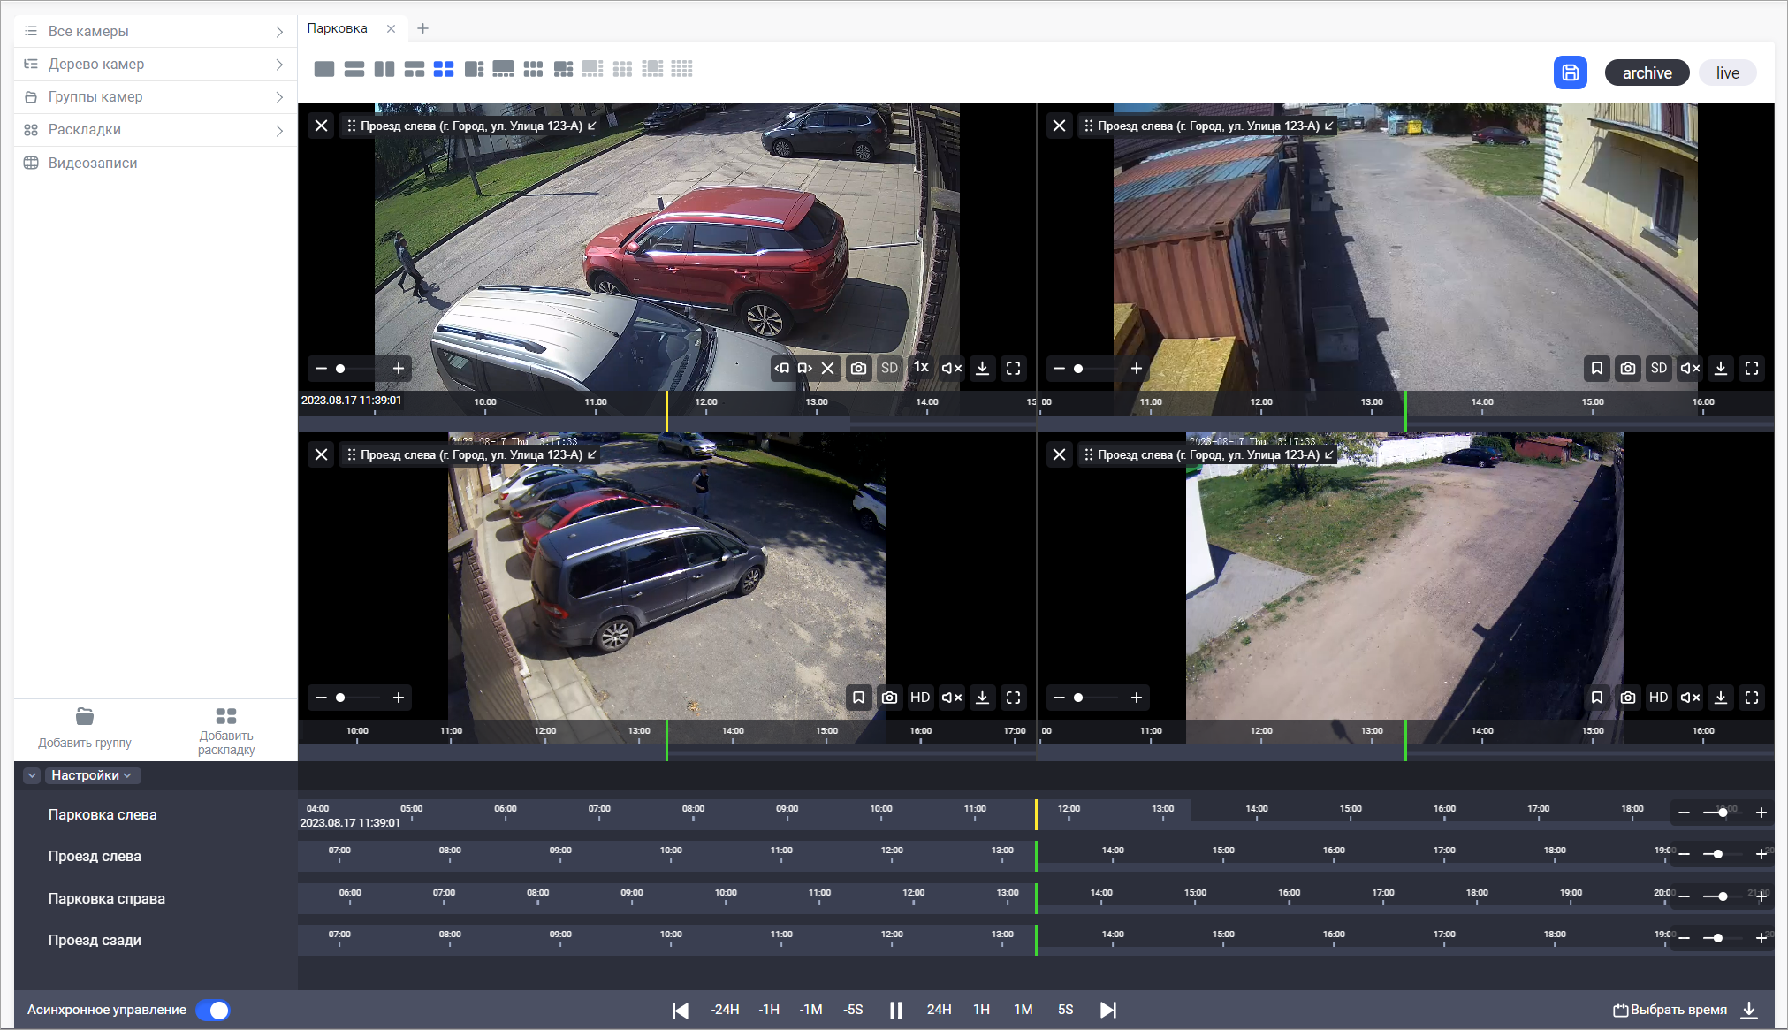1788x1030 pixels.
Task: Switch HD quality on bottom-left camera
Action: click(x=920, y=698)
